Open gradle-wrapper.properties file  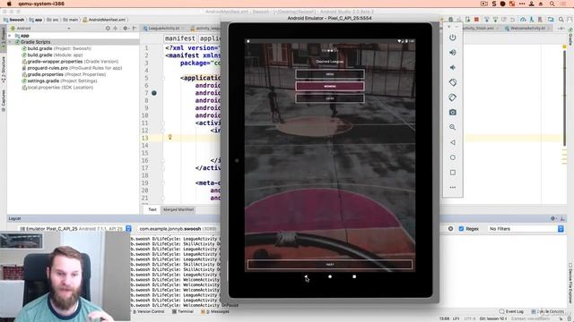click(70, 62)
